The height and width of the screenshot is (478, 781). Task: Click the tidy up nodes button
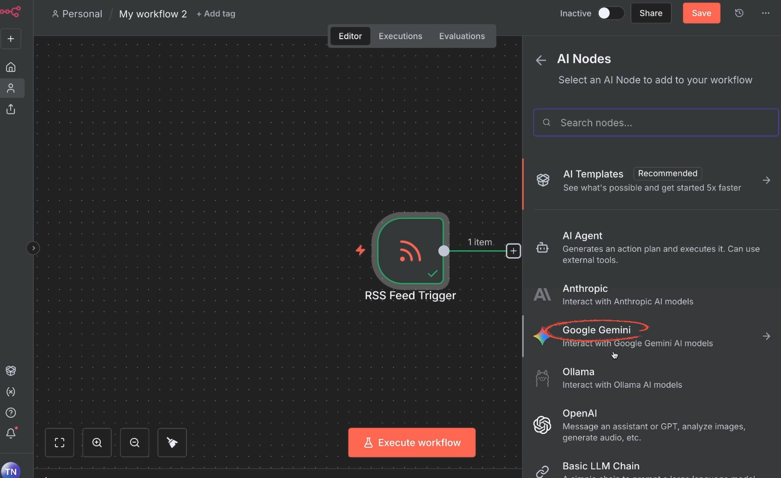click(x=172, y=442)
